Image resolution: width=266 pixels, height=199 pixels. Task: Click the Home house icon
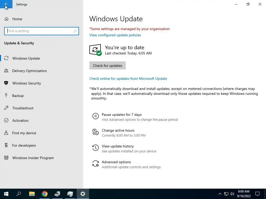click(x=6, y=19)
